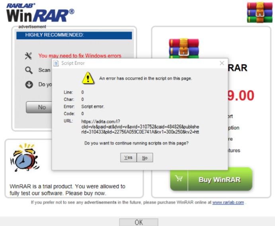
Task: Click the HIGHLY RECOMMENDED banner
Action: (x=74, y=35)
